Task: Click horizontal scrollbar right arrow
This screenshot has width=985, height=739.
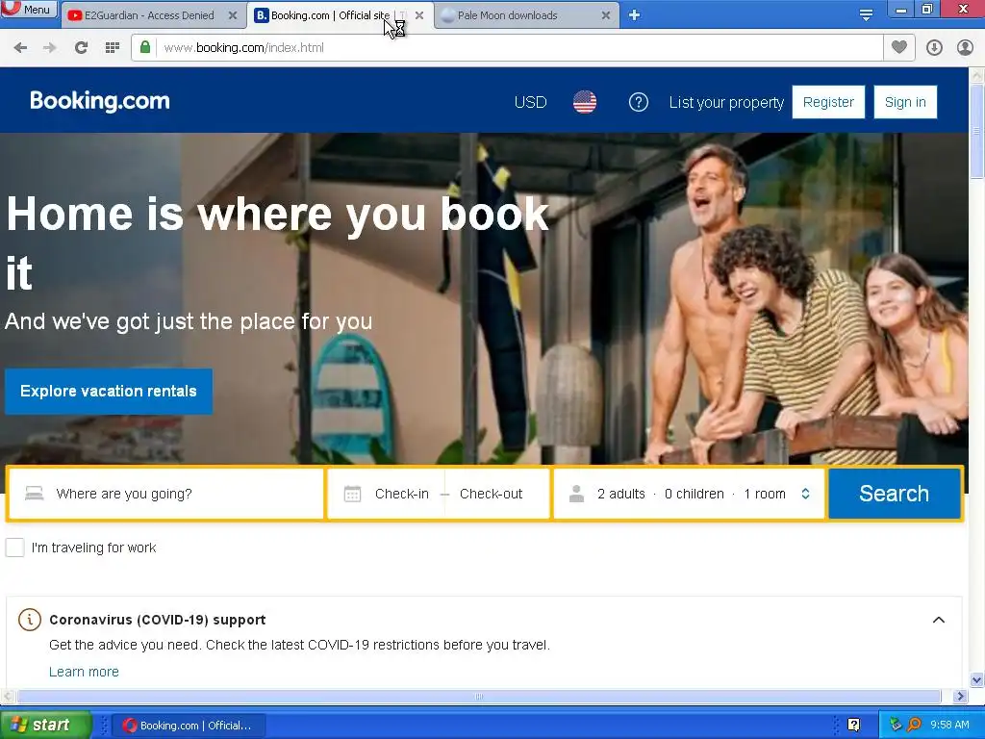Action: tap(960, 697)
